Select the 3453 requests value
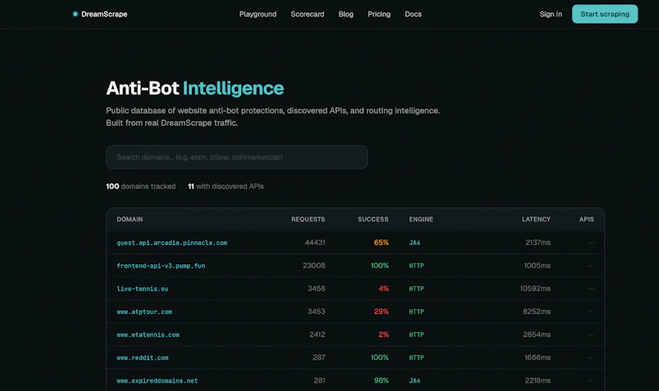The width and height of the screenshot is (659, 391). point(316,311)
